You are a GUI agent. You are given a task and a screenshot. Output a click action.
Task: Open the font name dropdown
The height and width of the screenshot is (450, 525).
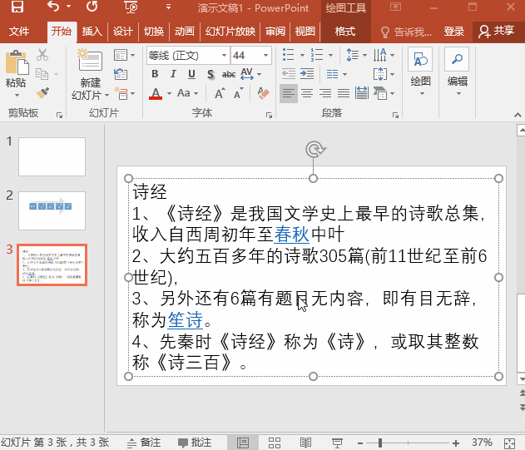click(223, 55)
